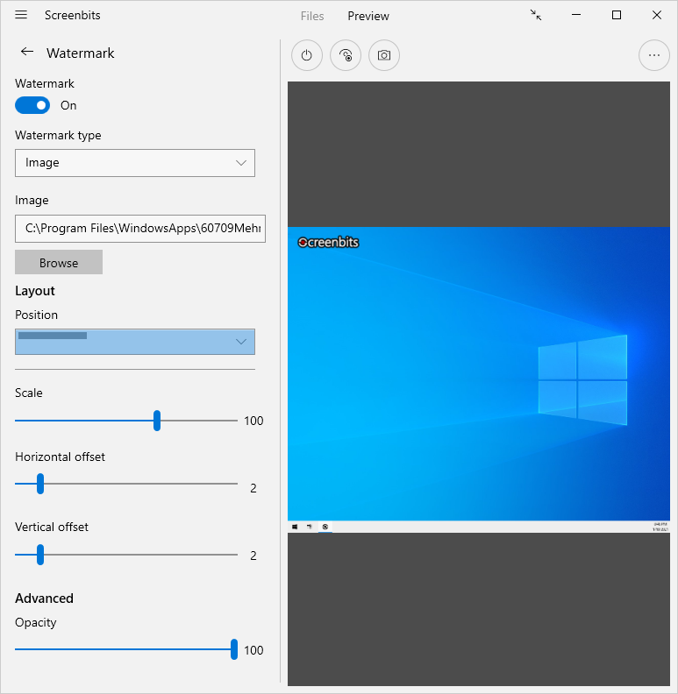Screen dimensions: 678x694
Task: Switch to the Preview tab
Action: coord(368,16)
